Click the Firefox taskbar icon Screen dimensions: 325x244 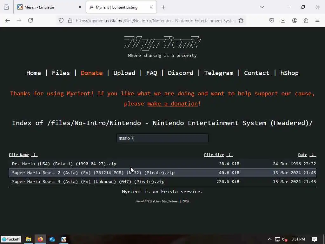[x=40, y=239]
